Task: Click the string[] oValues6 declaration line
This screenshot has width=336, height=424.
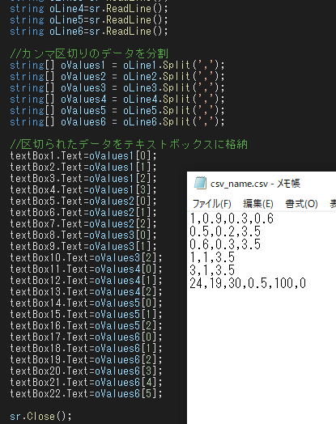Action: click(117, 122)
